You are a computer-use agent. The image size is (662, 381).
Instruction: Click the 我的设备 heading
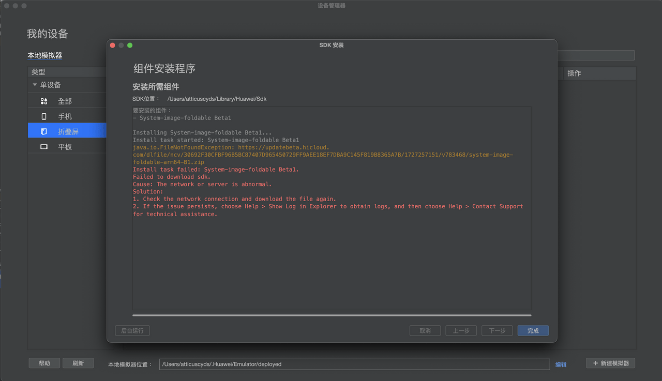coord(48,34)
